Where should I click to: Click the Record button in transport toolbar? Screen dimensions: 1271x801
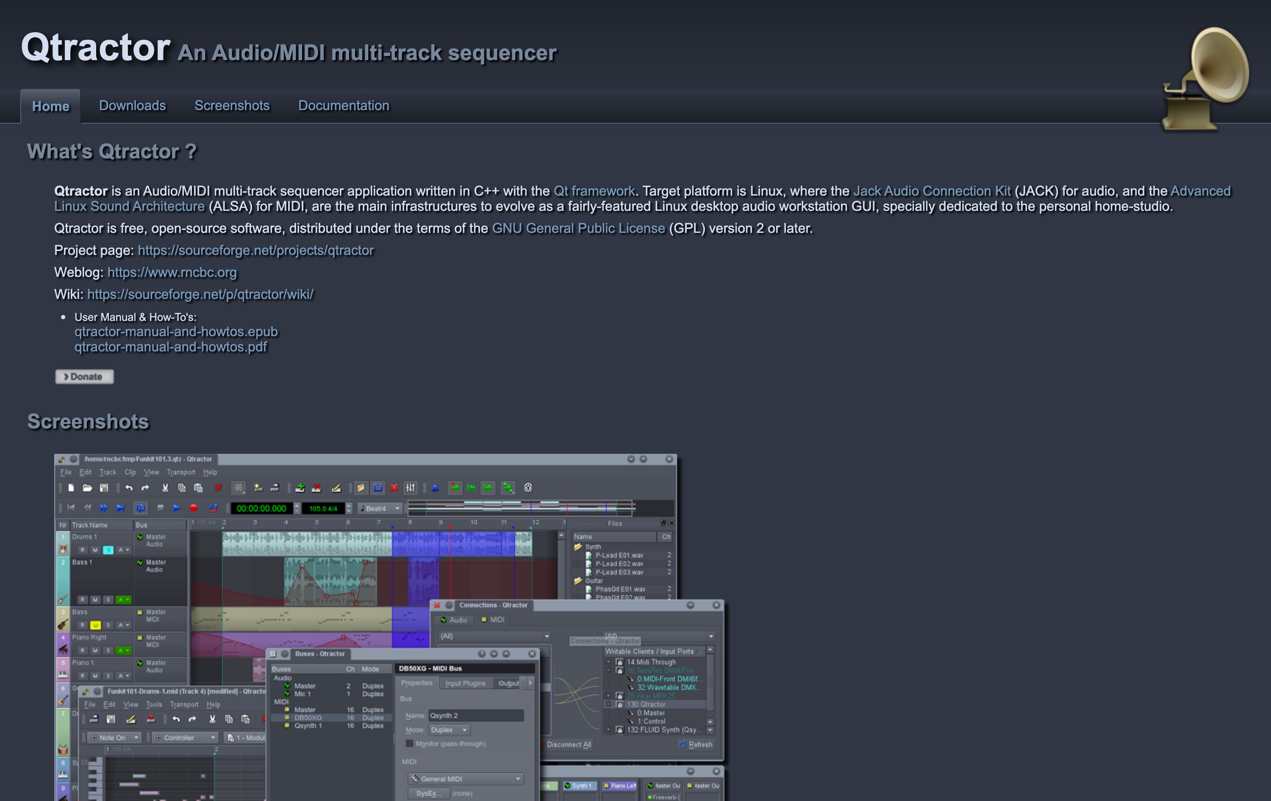pos(193,508)
